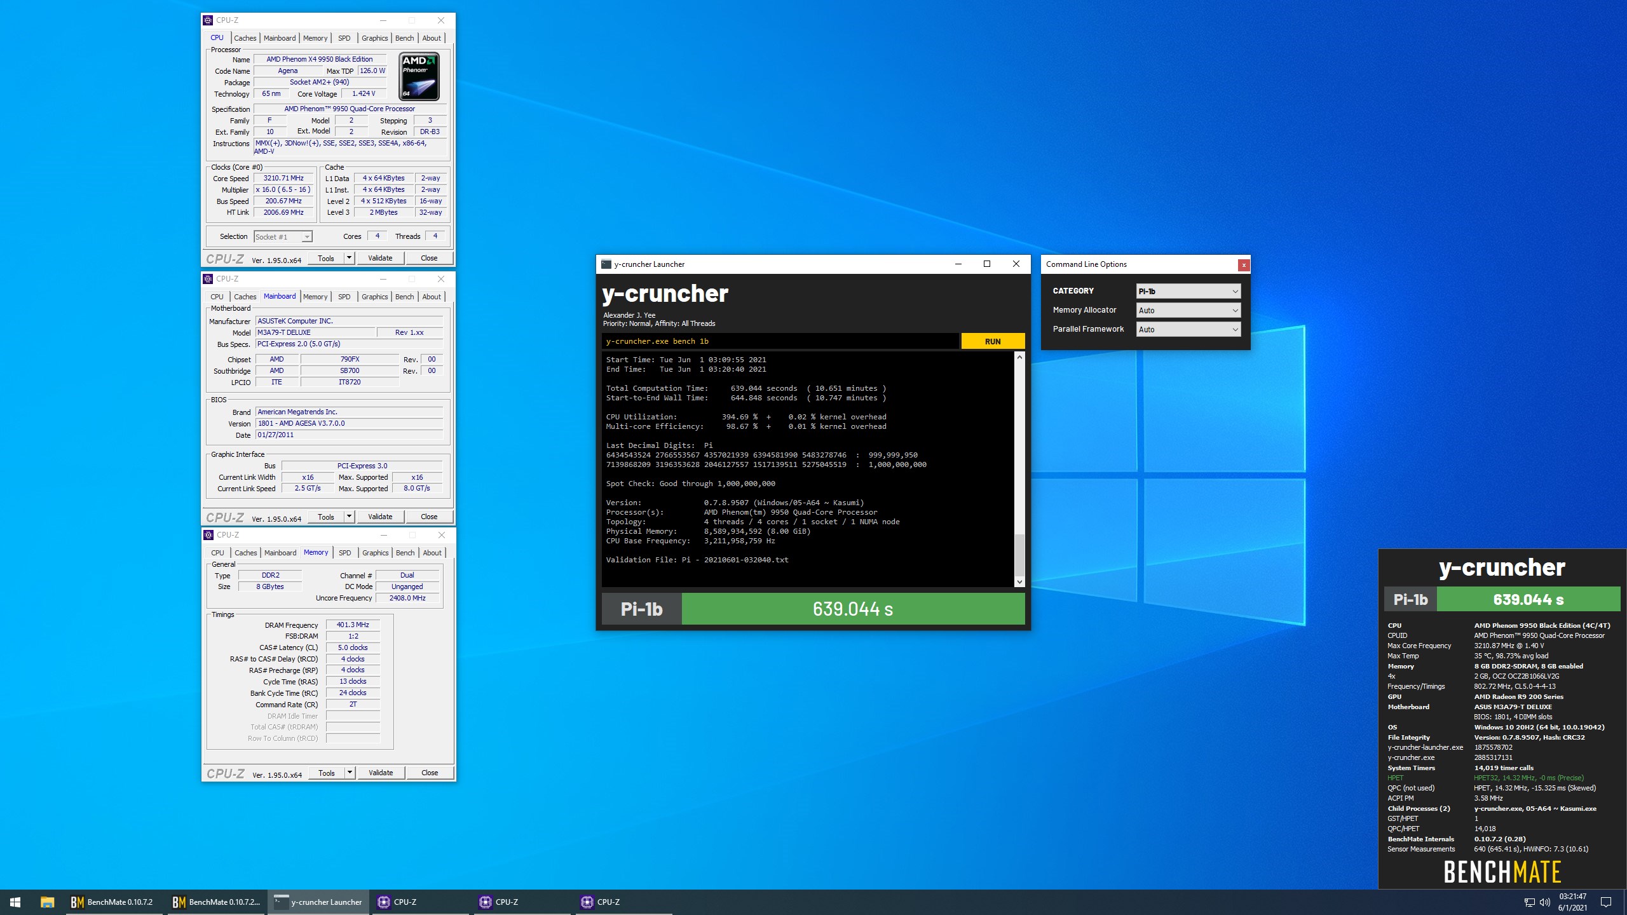Expand the Socket #1 selection dropdown
This screenshot has width=1627, height=915.
(283, 236)
